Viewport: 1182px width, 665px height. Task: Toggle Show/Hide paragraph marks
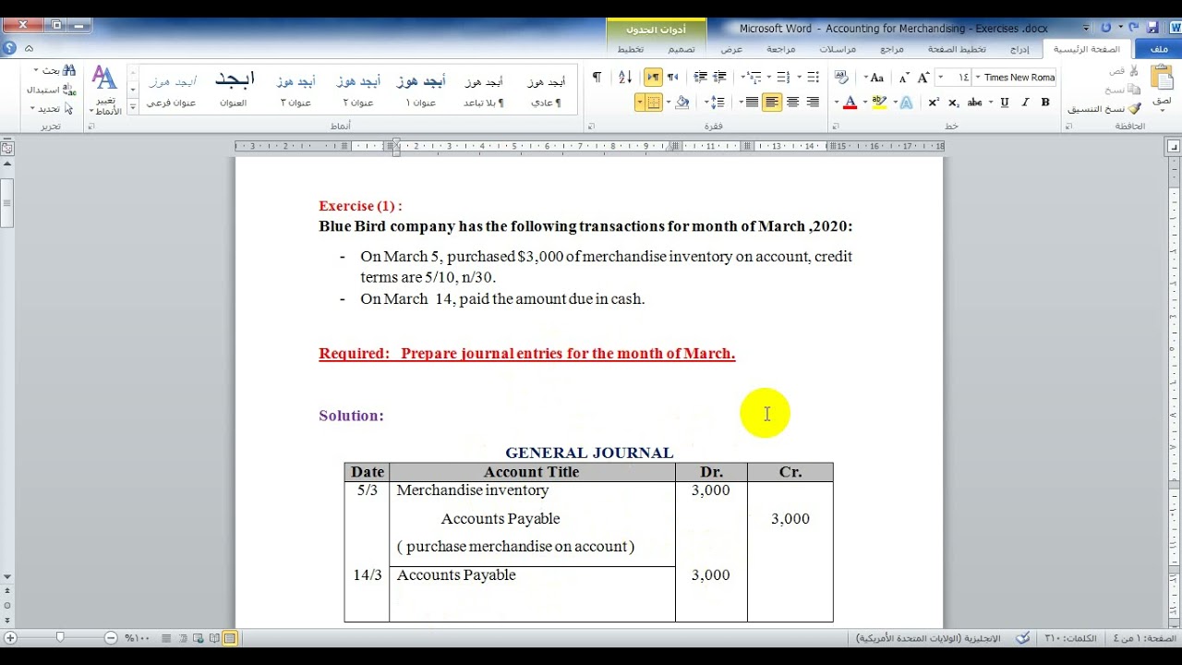[597, 78]
